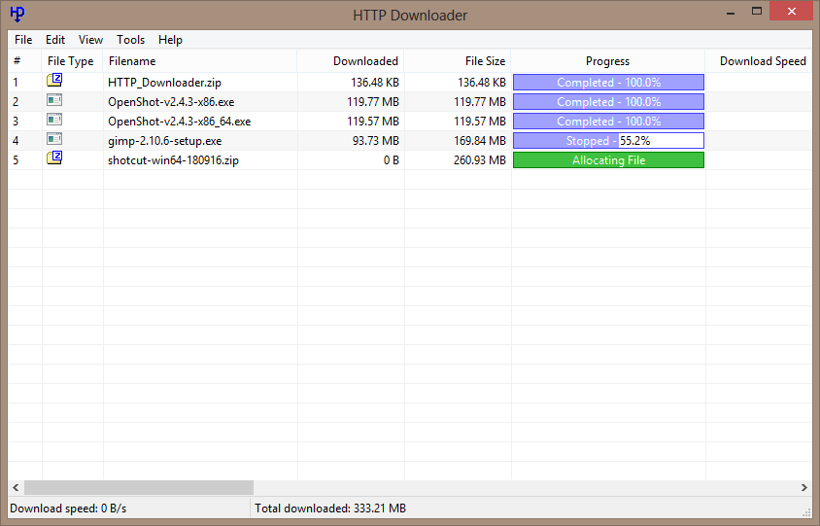This screenshot has height=526, width=820.
Task: Click the 136.48 KB file size value
Action: (x=482, y=83)
